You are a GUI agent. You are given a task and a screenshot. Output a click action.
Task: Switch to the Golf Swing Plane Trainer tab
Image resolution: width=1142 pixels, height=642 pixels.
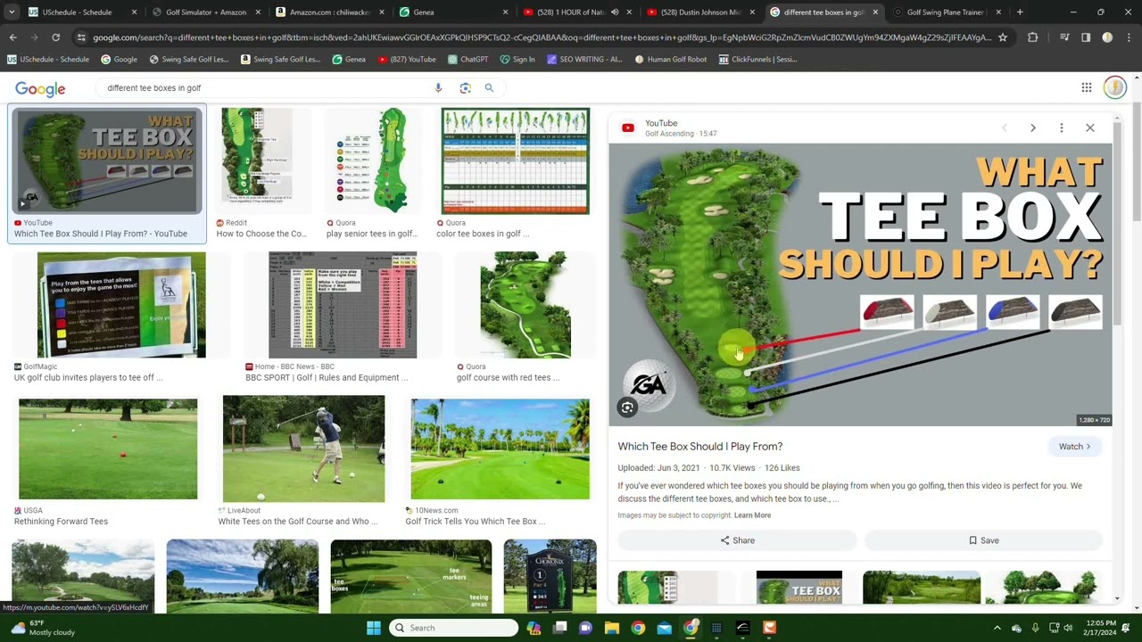tap(944, 12)
